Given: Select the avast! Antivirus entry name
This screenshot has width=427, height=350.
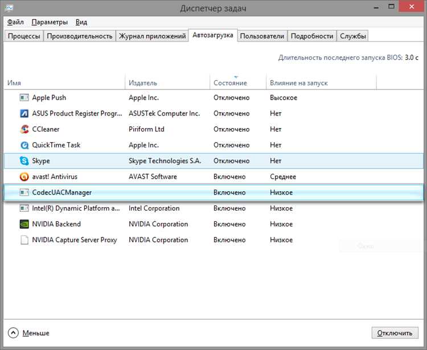Looking at the screenshot, I should pyautogui.click(x=55, y=176).
